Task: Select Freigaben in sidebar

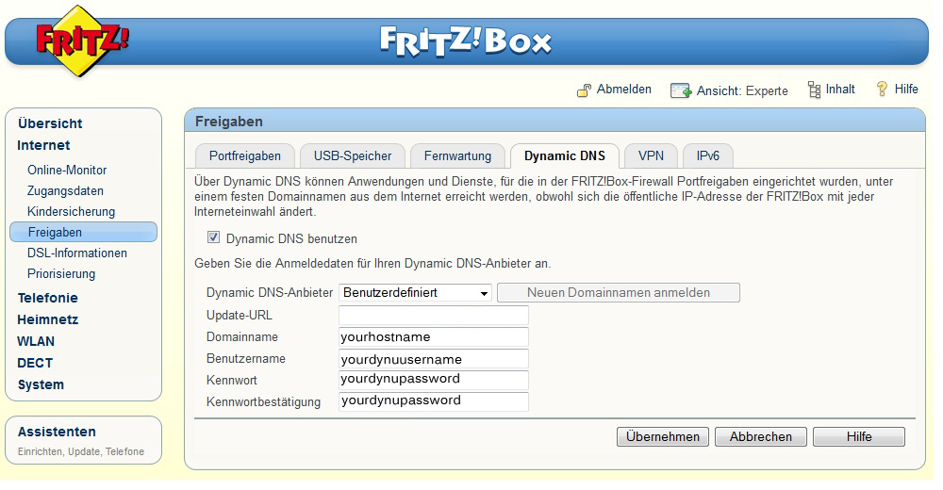Action: [x=84, y=232]
